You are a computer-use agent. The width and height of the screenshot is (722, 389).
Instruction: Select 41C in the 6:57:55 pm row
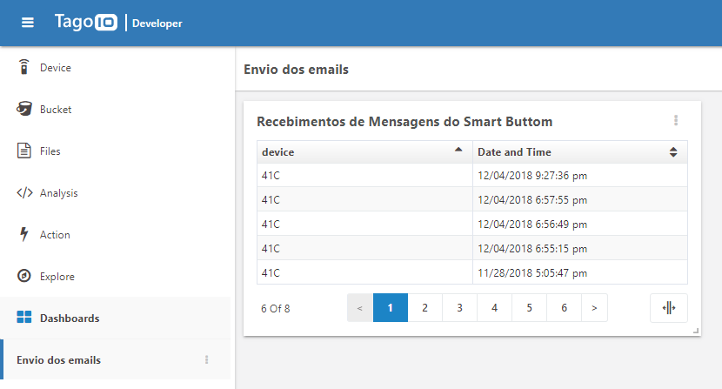(x=364, y=199)
